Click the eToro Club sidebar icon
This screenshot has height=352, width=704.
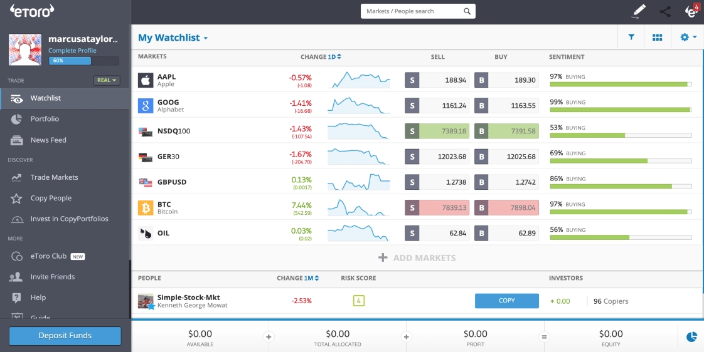16,257
